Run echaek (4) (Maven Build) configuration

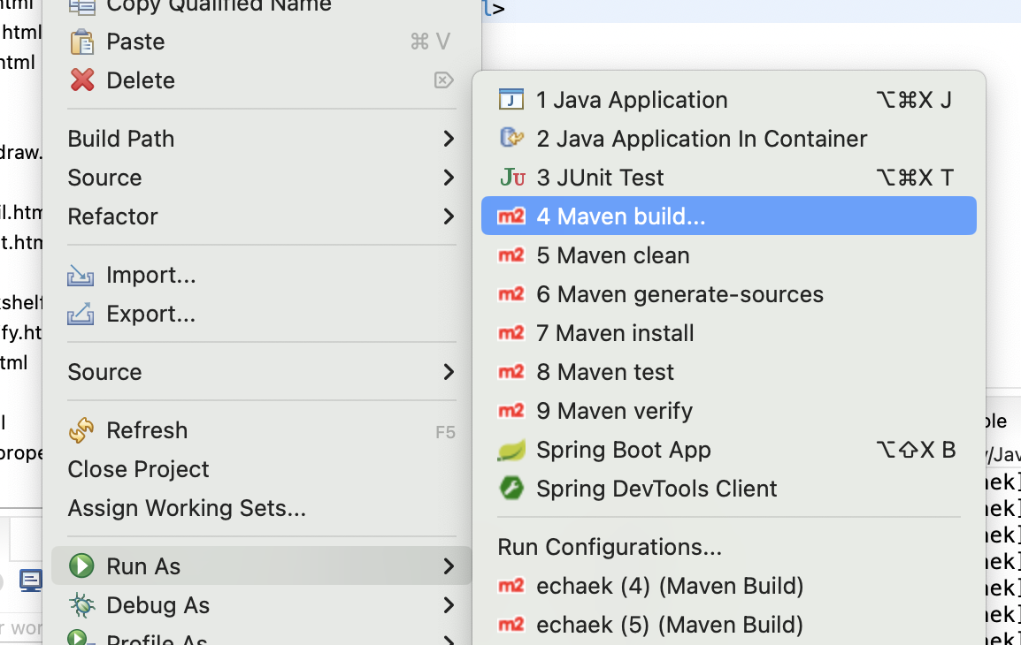point(729,585)
